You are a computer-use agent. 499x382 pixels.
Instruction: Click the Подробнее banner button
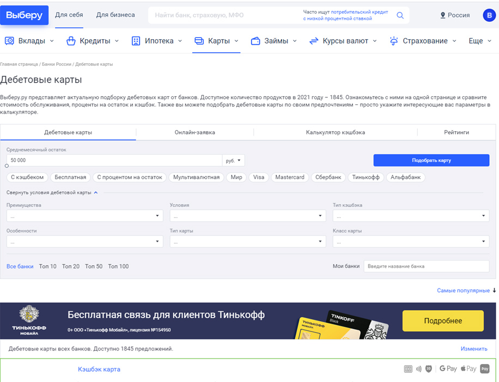tap(443, 321)
